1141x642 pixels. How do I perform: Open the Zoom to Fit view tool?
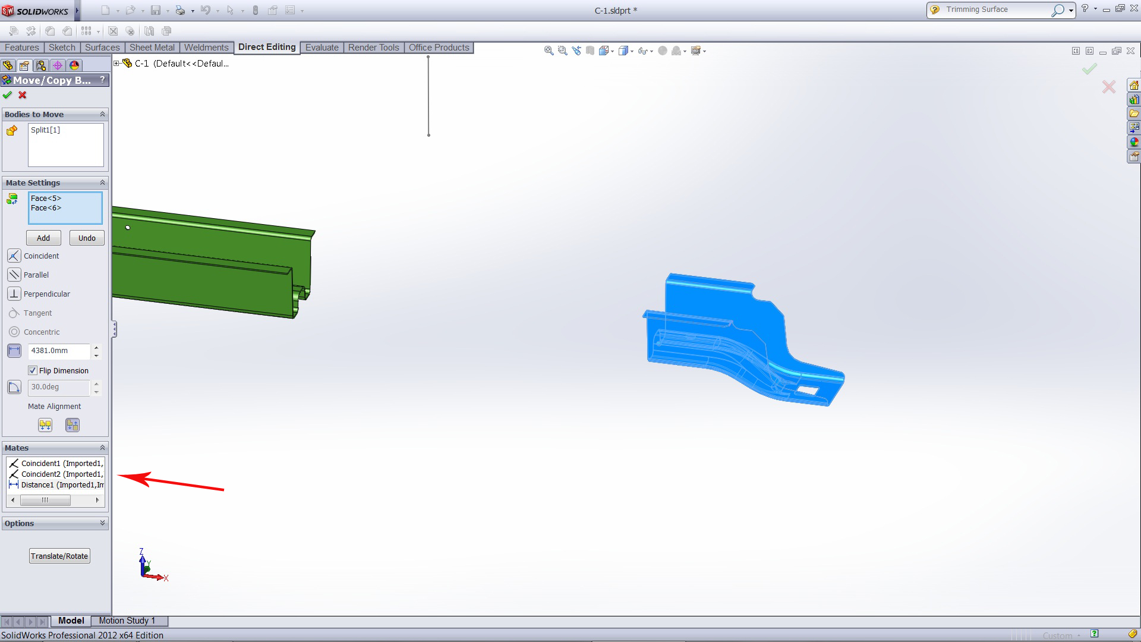549,51
